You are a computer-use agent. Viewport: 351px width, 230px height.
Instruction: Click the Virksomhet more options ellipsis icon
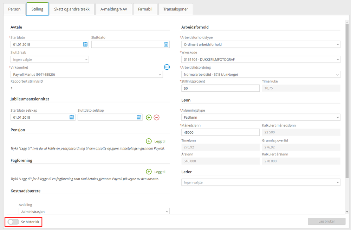point(167,67)
